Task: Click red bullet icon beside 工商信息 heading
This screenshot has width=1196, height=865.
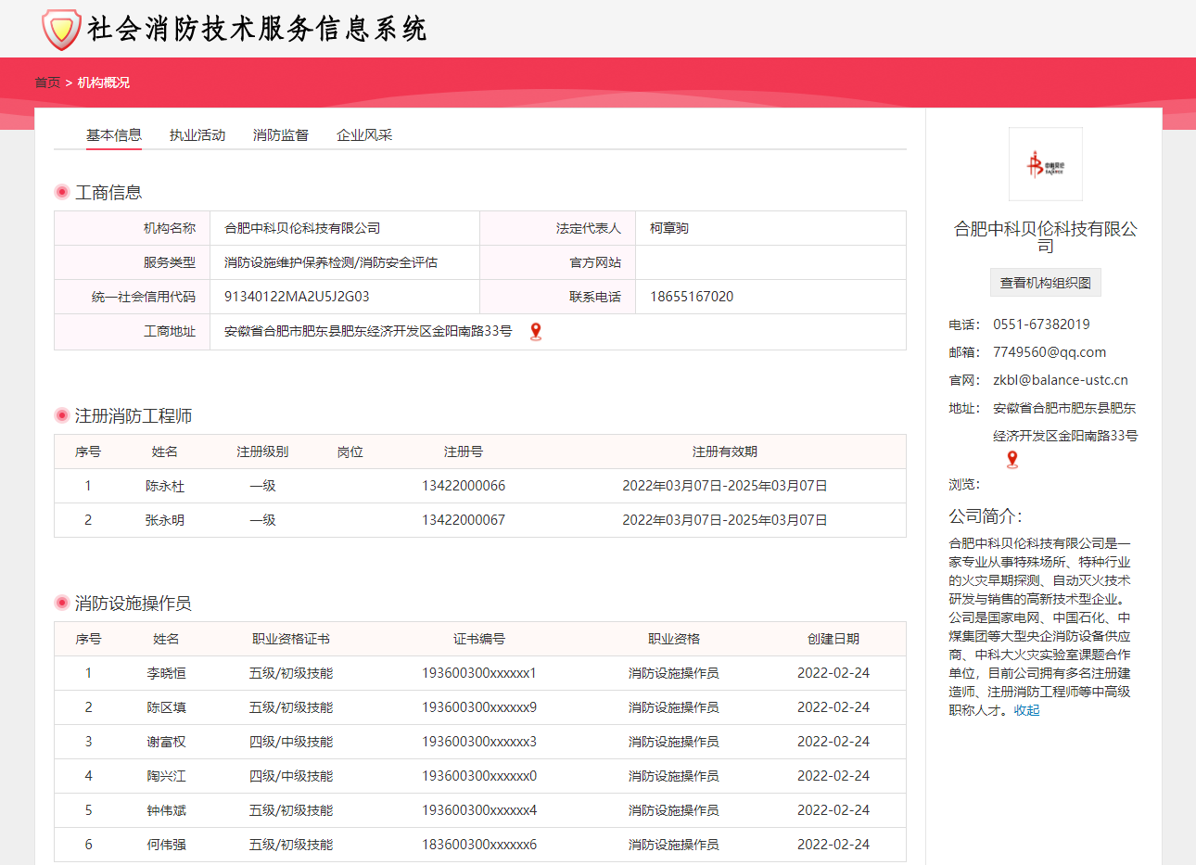Action: [62, 192]
